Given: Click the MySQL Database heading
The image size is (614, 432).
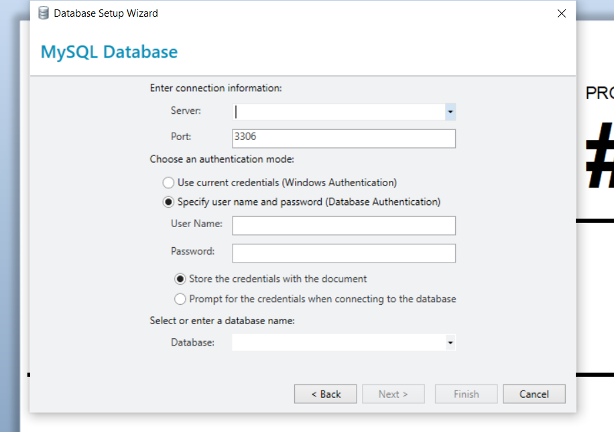Looking at the screenshot, I should point(109,52).
